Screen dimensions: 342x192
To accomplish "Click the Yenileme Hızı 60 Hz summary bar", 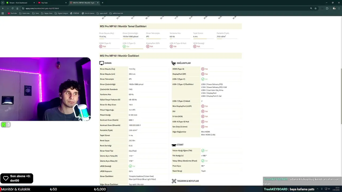I will click(180, 39).
